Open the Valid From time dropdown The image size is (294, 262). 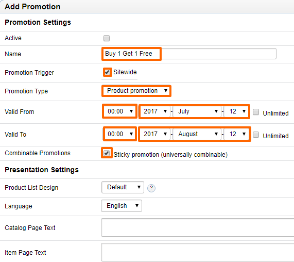[119, 111]
